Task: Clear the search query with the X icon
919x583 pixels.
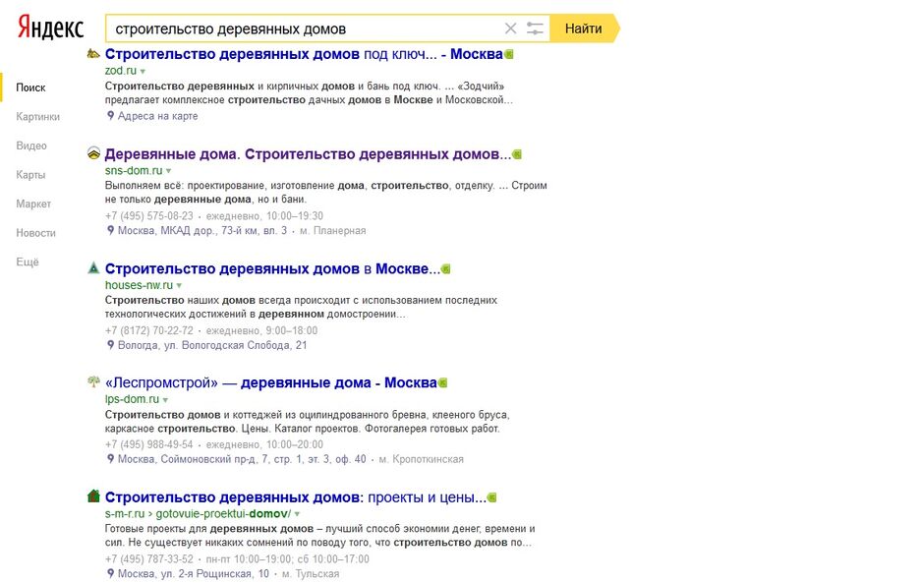Action: click(510, 29)
